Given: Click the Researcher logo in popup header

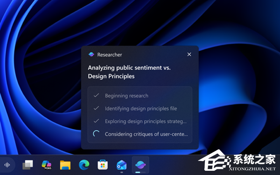Looking at the screenshot, I should point(91,55).
